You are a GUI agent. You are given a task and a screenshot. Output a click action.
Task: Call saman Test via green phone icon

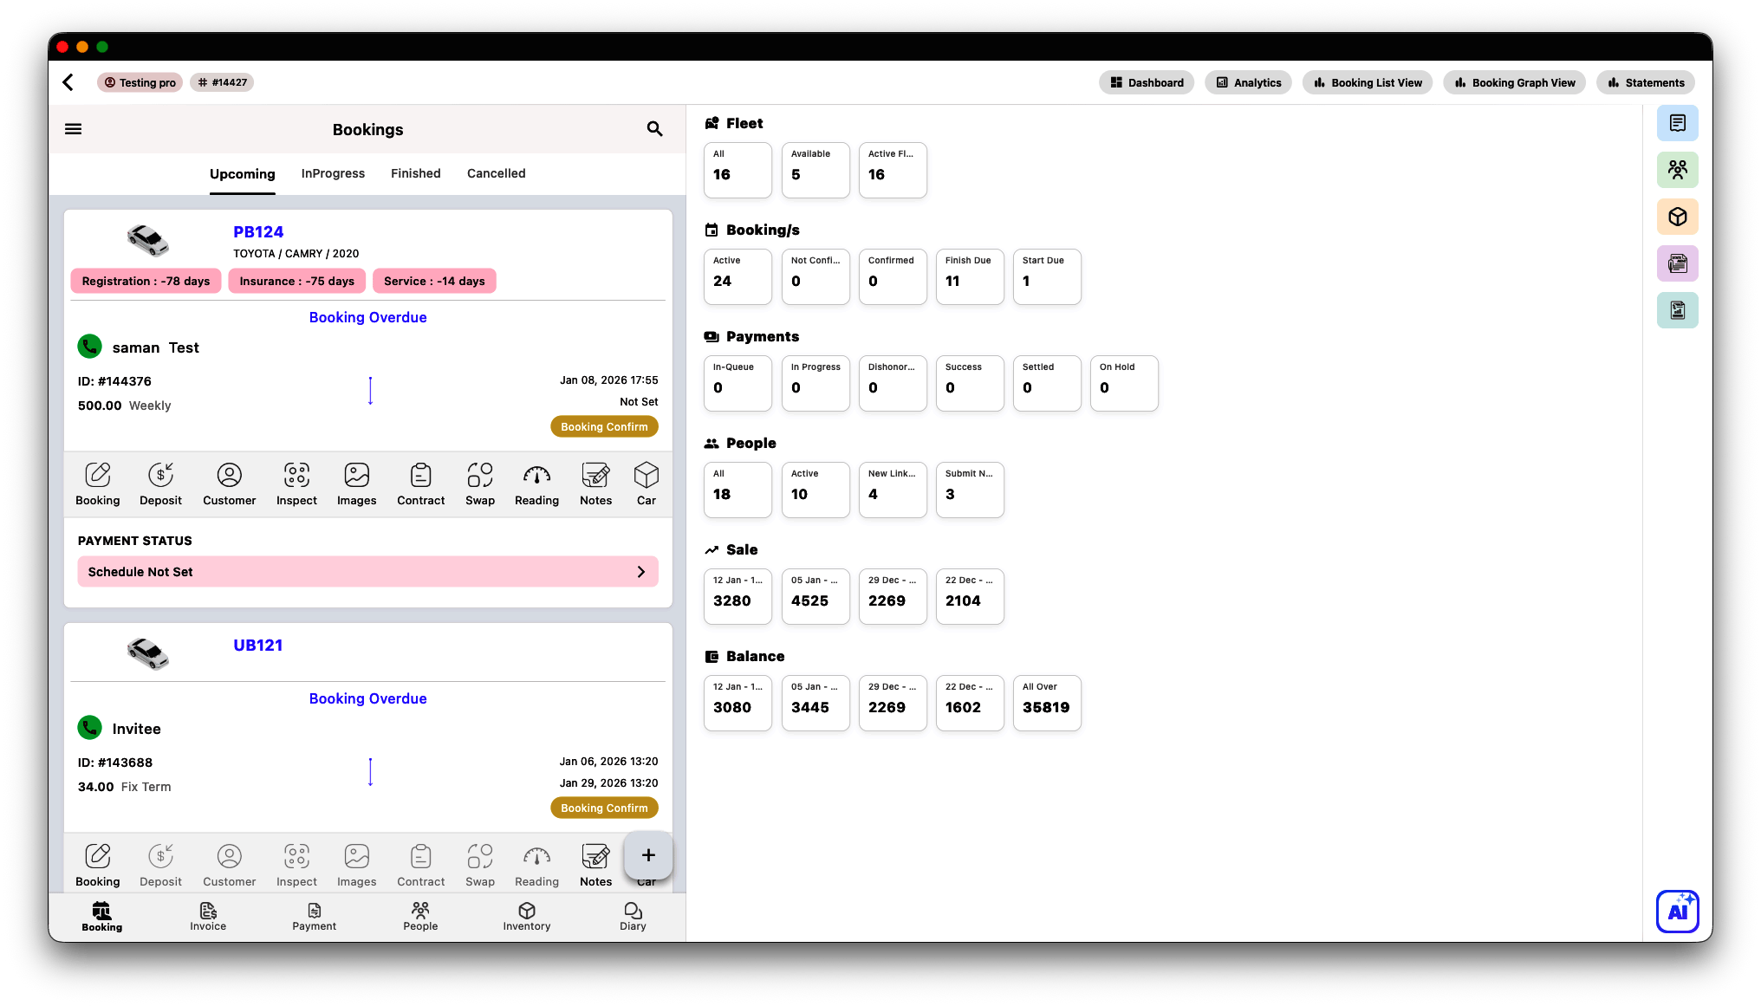point(90,347)
